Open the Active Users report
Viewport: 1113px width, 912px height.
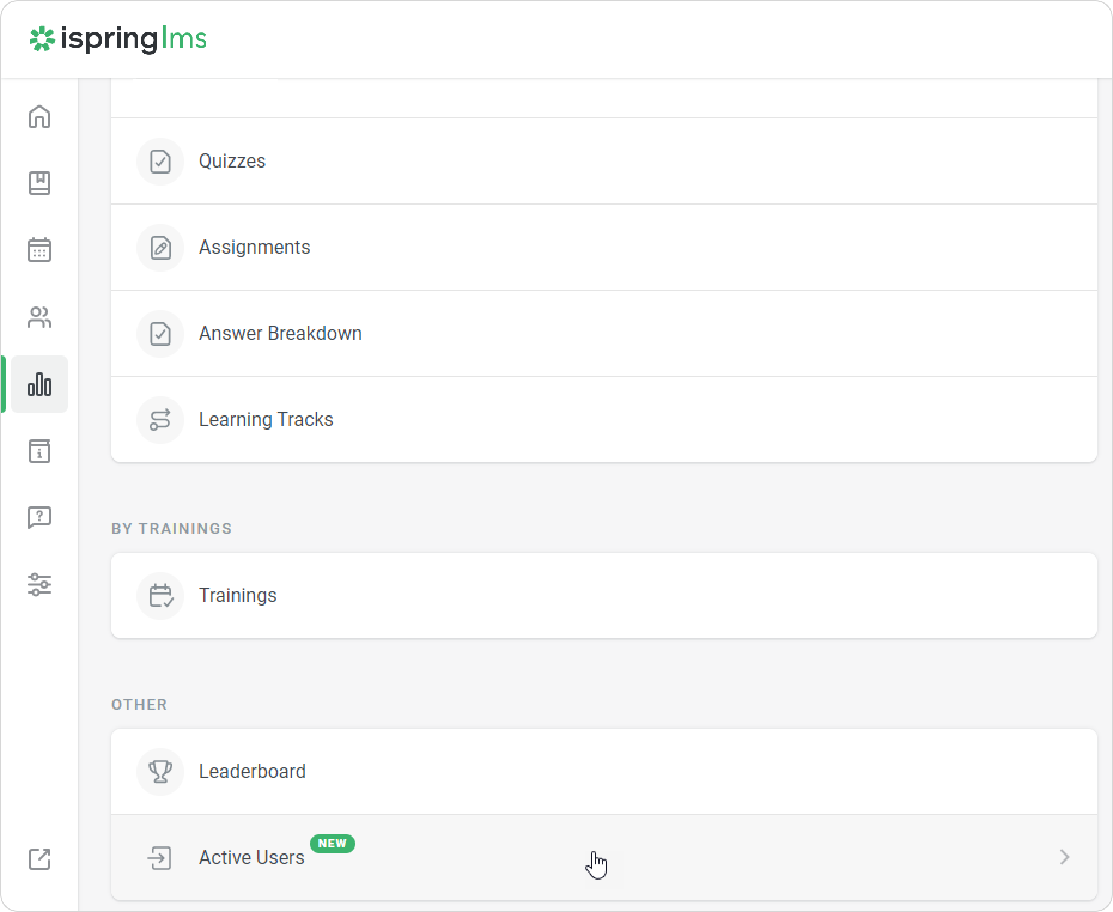251,858
